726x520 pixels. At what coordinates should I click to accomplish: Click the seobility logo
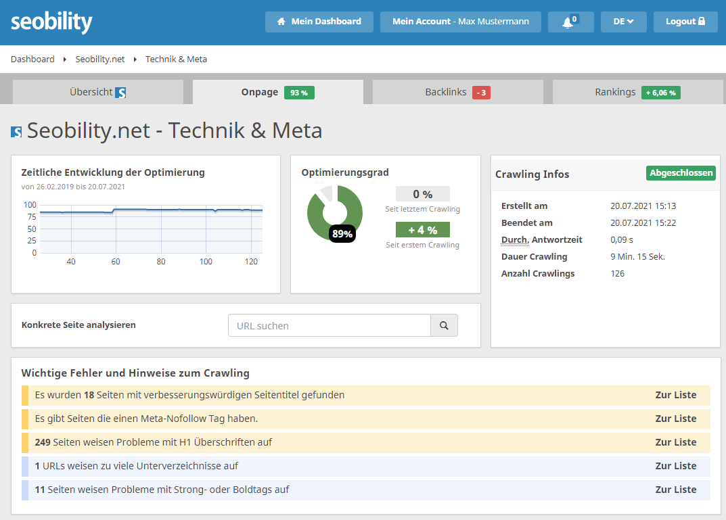coord(51,22)
